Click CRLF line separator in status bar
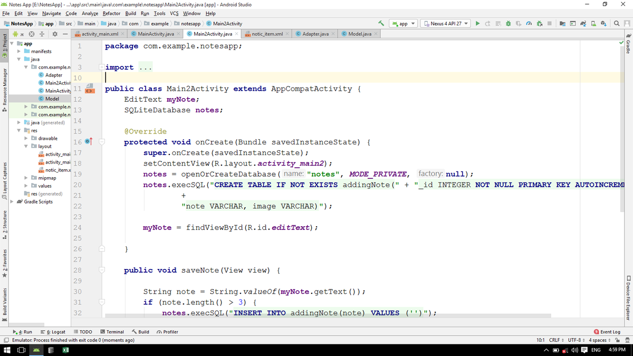633x356 pixels. (x=557, y=340)
